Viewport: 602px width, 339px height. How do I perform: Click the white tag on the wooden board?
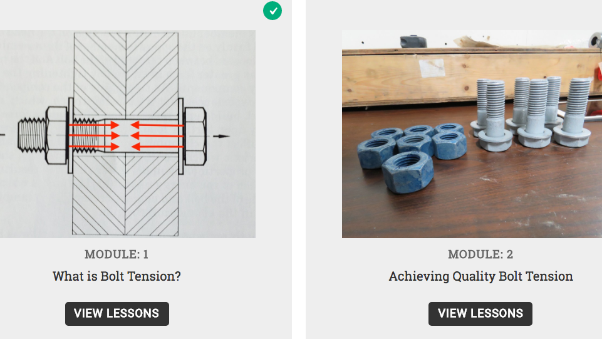432,67
